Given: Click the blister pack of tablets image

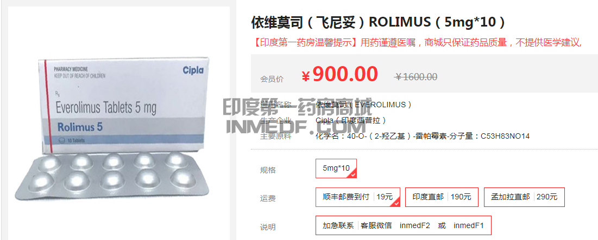Looking at the screenshot, I should [112, 176].
